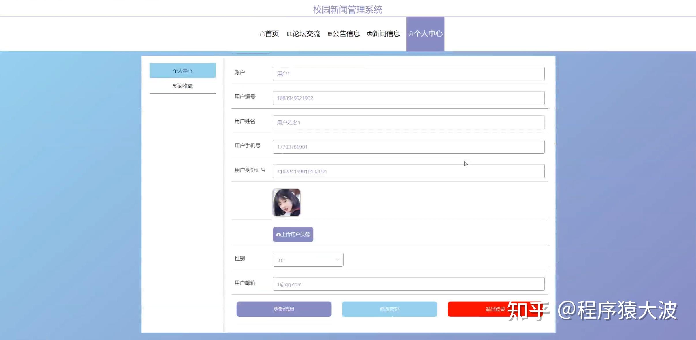Click the gift icon beside 公告信息

(x=330, y=34)
